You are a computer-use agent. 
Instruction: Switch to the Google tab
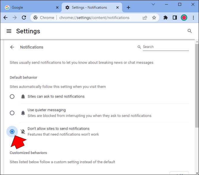31,7
